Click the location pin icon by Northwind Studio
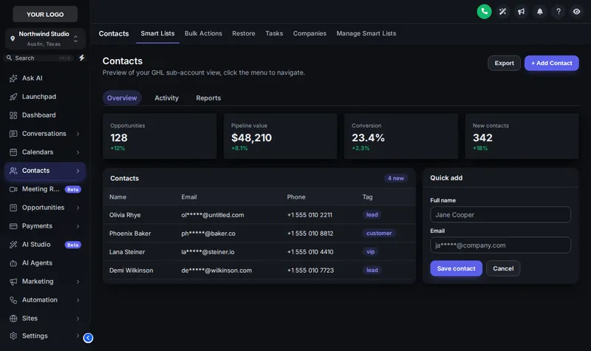591x351 pixels. 13,38
